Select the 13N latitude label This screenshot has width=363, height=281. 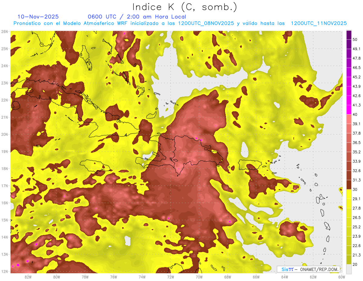pyautogui.click(x=4, y=254)
